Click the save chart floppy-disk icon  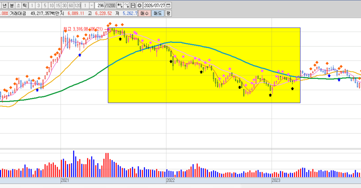[x=133, y=5]
